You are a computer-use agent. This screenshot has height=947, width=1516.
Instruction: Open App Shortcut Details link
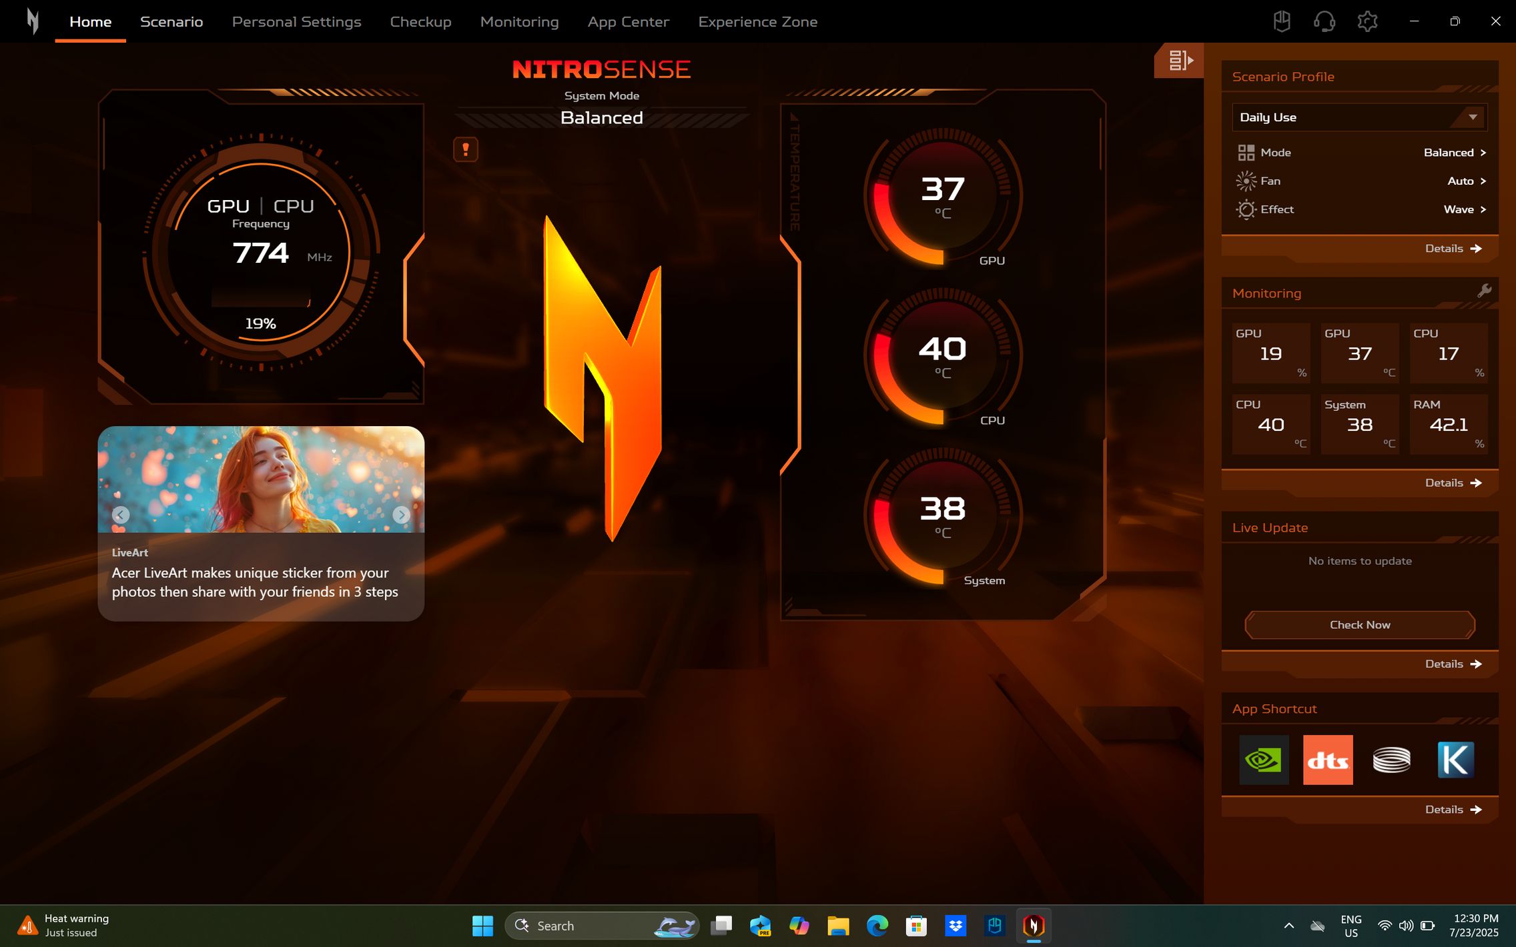[x=1453, y=810]
